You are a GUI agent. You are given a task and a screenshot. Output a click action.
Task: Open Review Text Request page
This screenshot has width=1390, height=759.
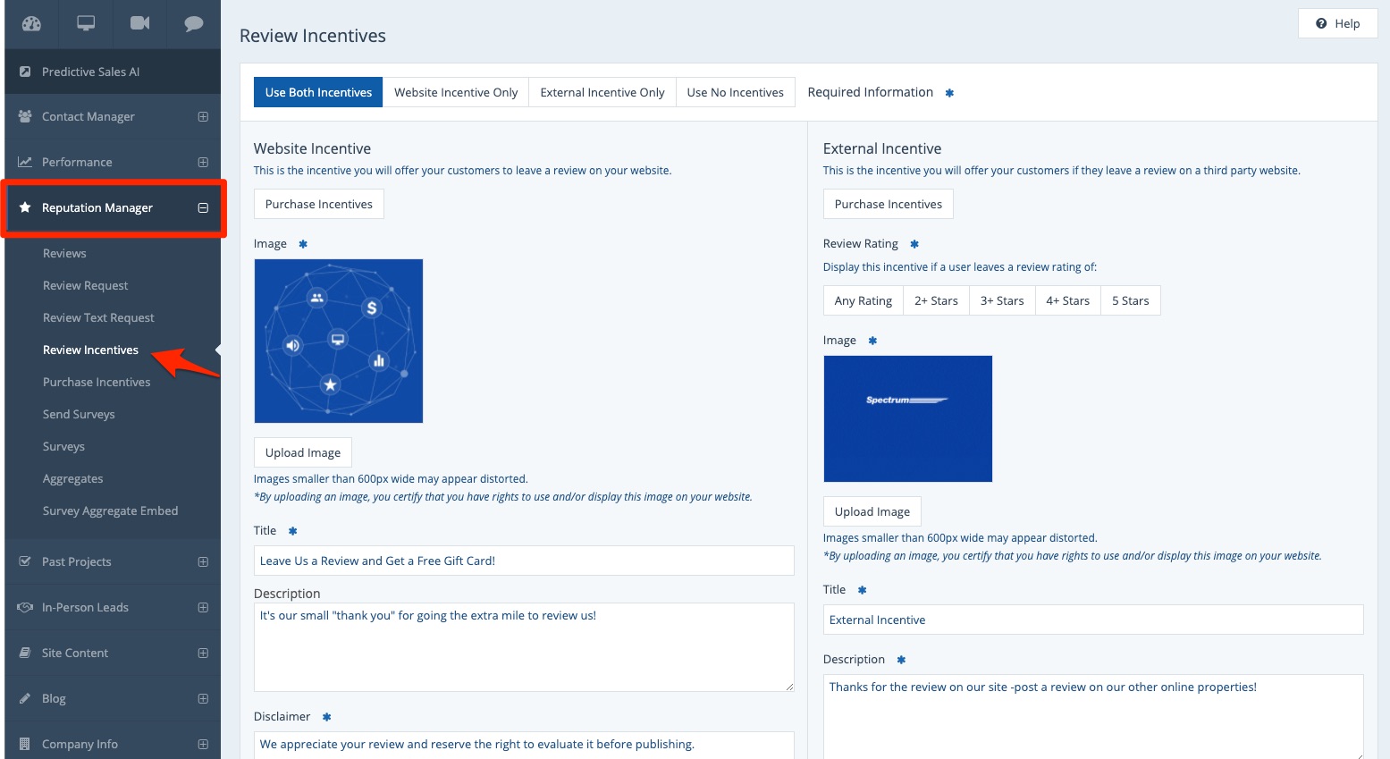coord(98,317)
